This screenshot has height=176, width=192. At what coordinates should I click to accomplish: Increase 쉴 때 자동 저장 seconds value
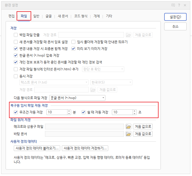(x=135, y=111)
